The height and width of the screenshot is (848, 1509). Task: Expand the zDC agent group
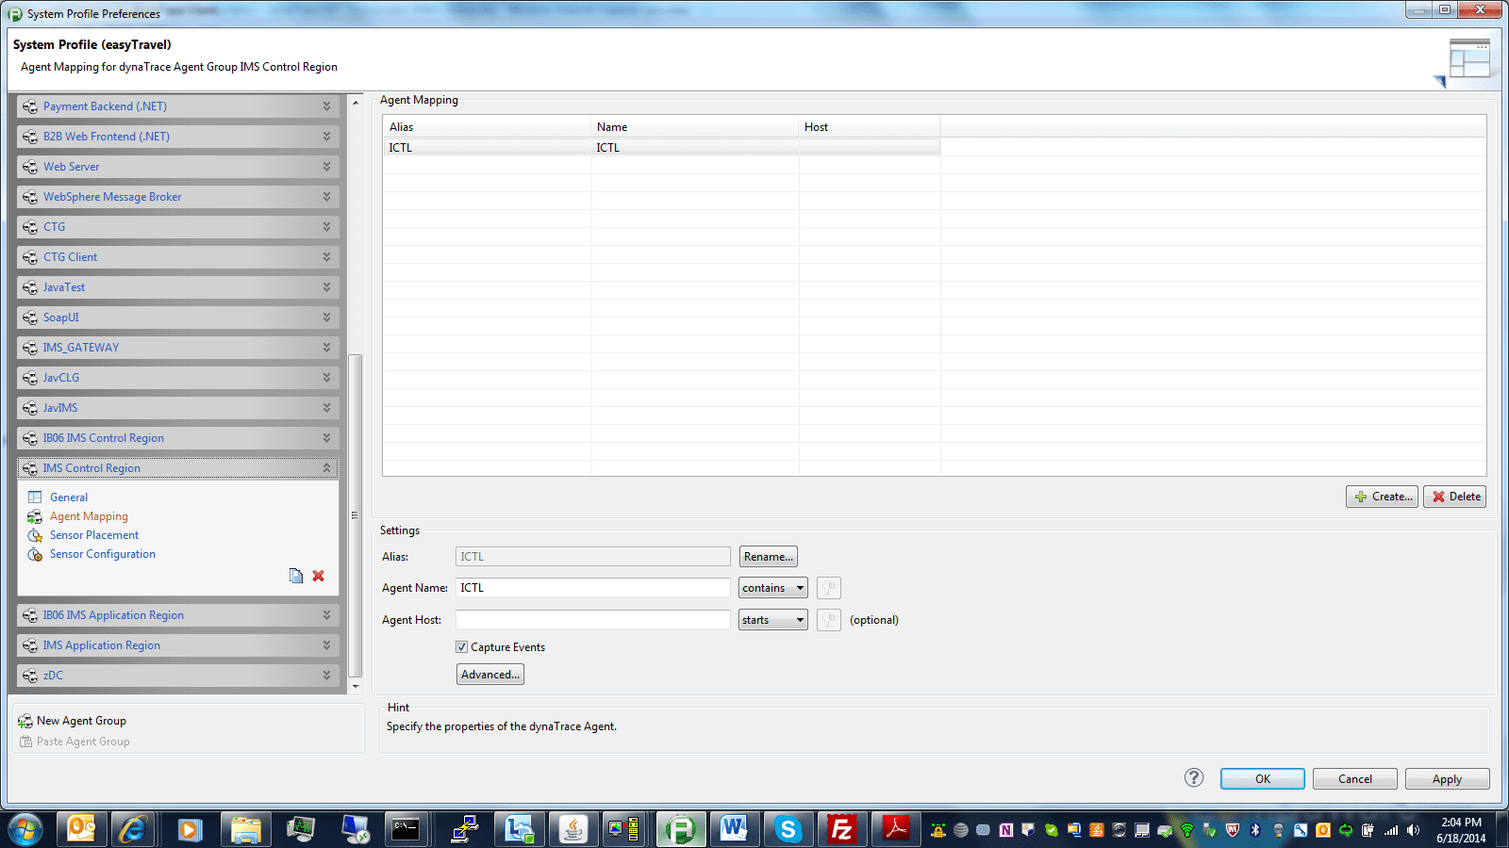click(x=326, y=676)
